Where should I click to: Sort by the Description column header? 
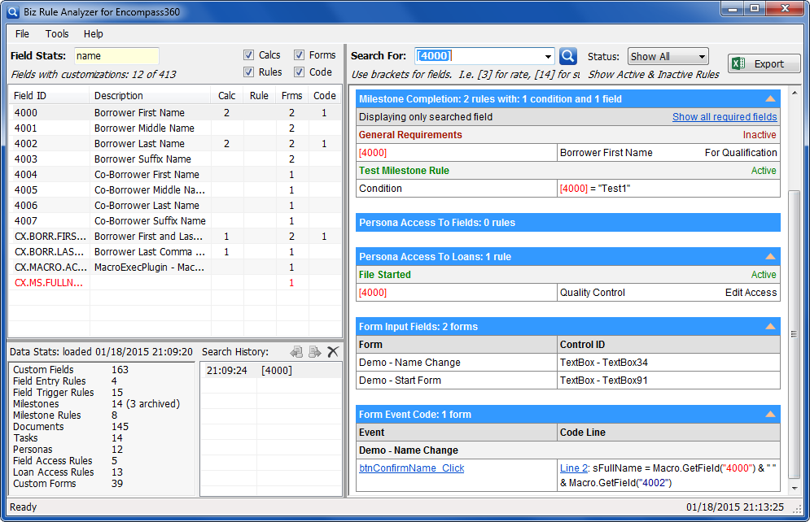coord(151,95)
